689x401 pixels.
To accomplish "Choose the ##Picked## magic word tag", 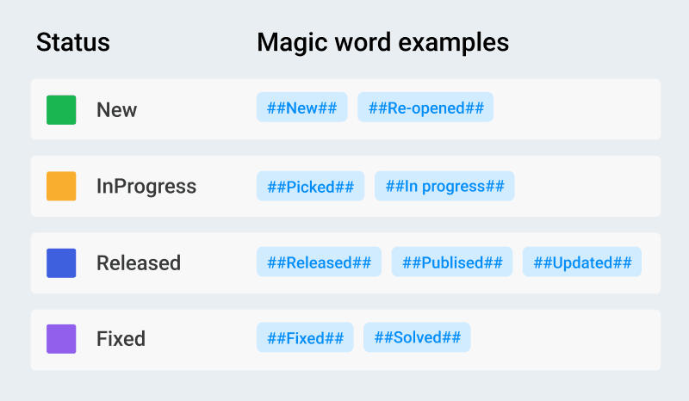I will coord(310,186).
